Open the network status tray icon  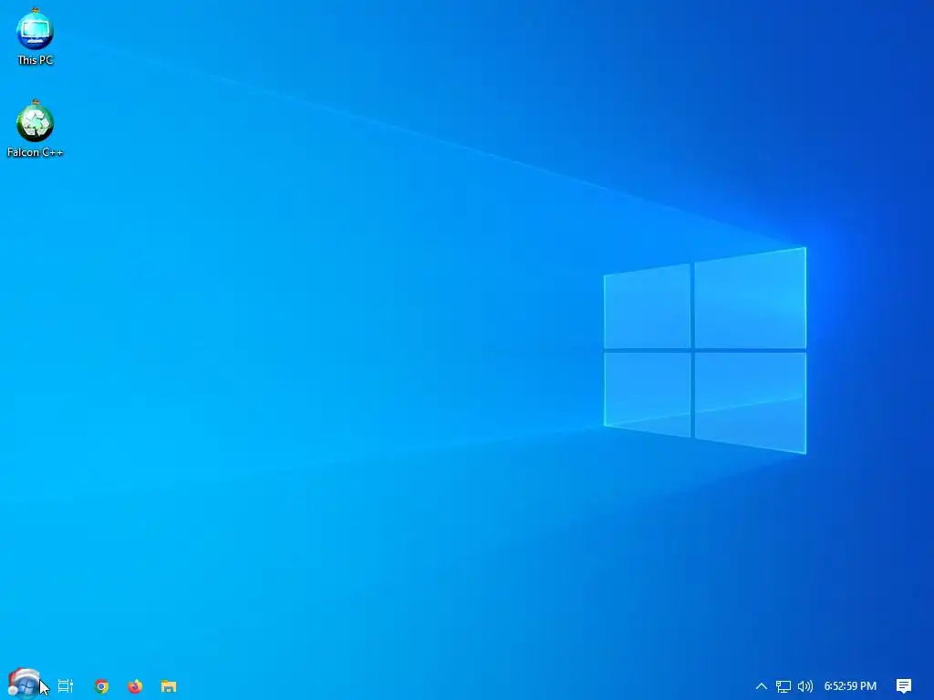(784, 686)
